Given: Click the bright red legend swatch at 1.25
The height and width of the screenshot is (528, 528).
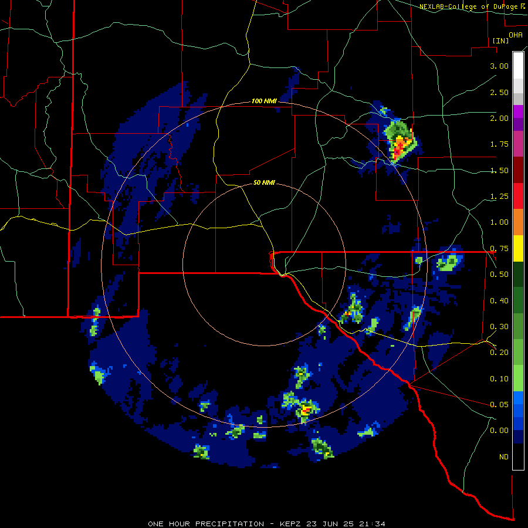Looking at the screenshot, I should tap(518, 196).
